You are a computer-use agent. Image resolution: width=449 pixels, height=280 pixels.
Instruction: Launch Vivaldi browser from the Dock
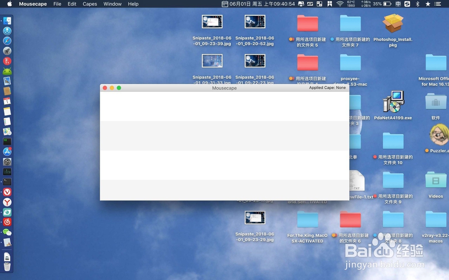7,192
